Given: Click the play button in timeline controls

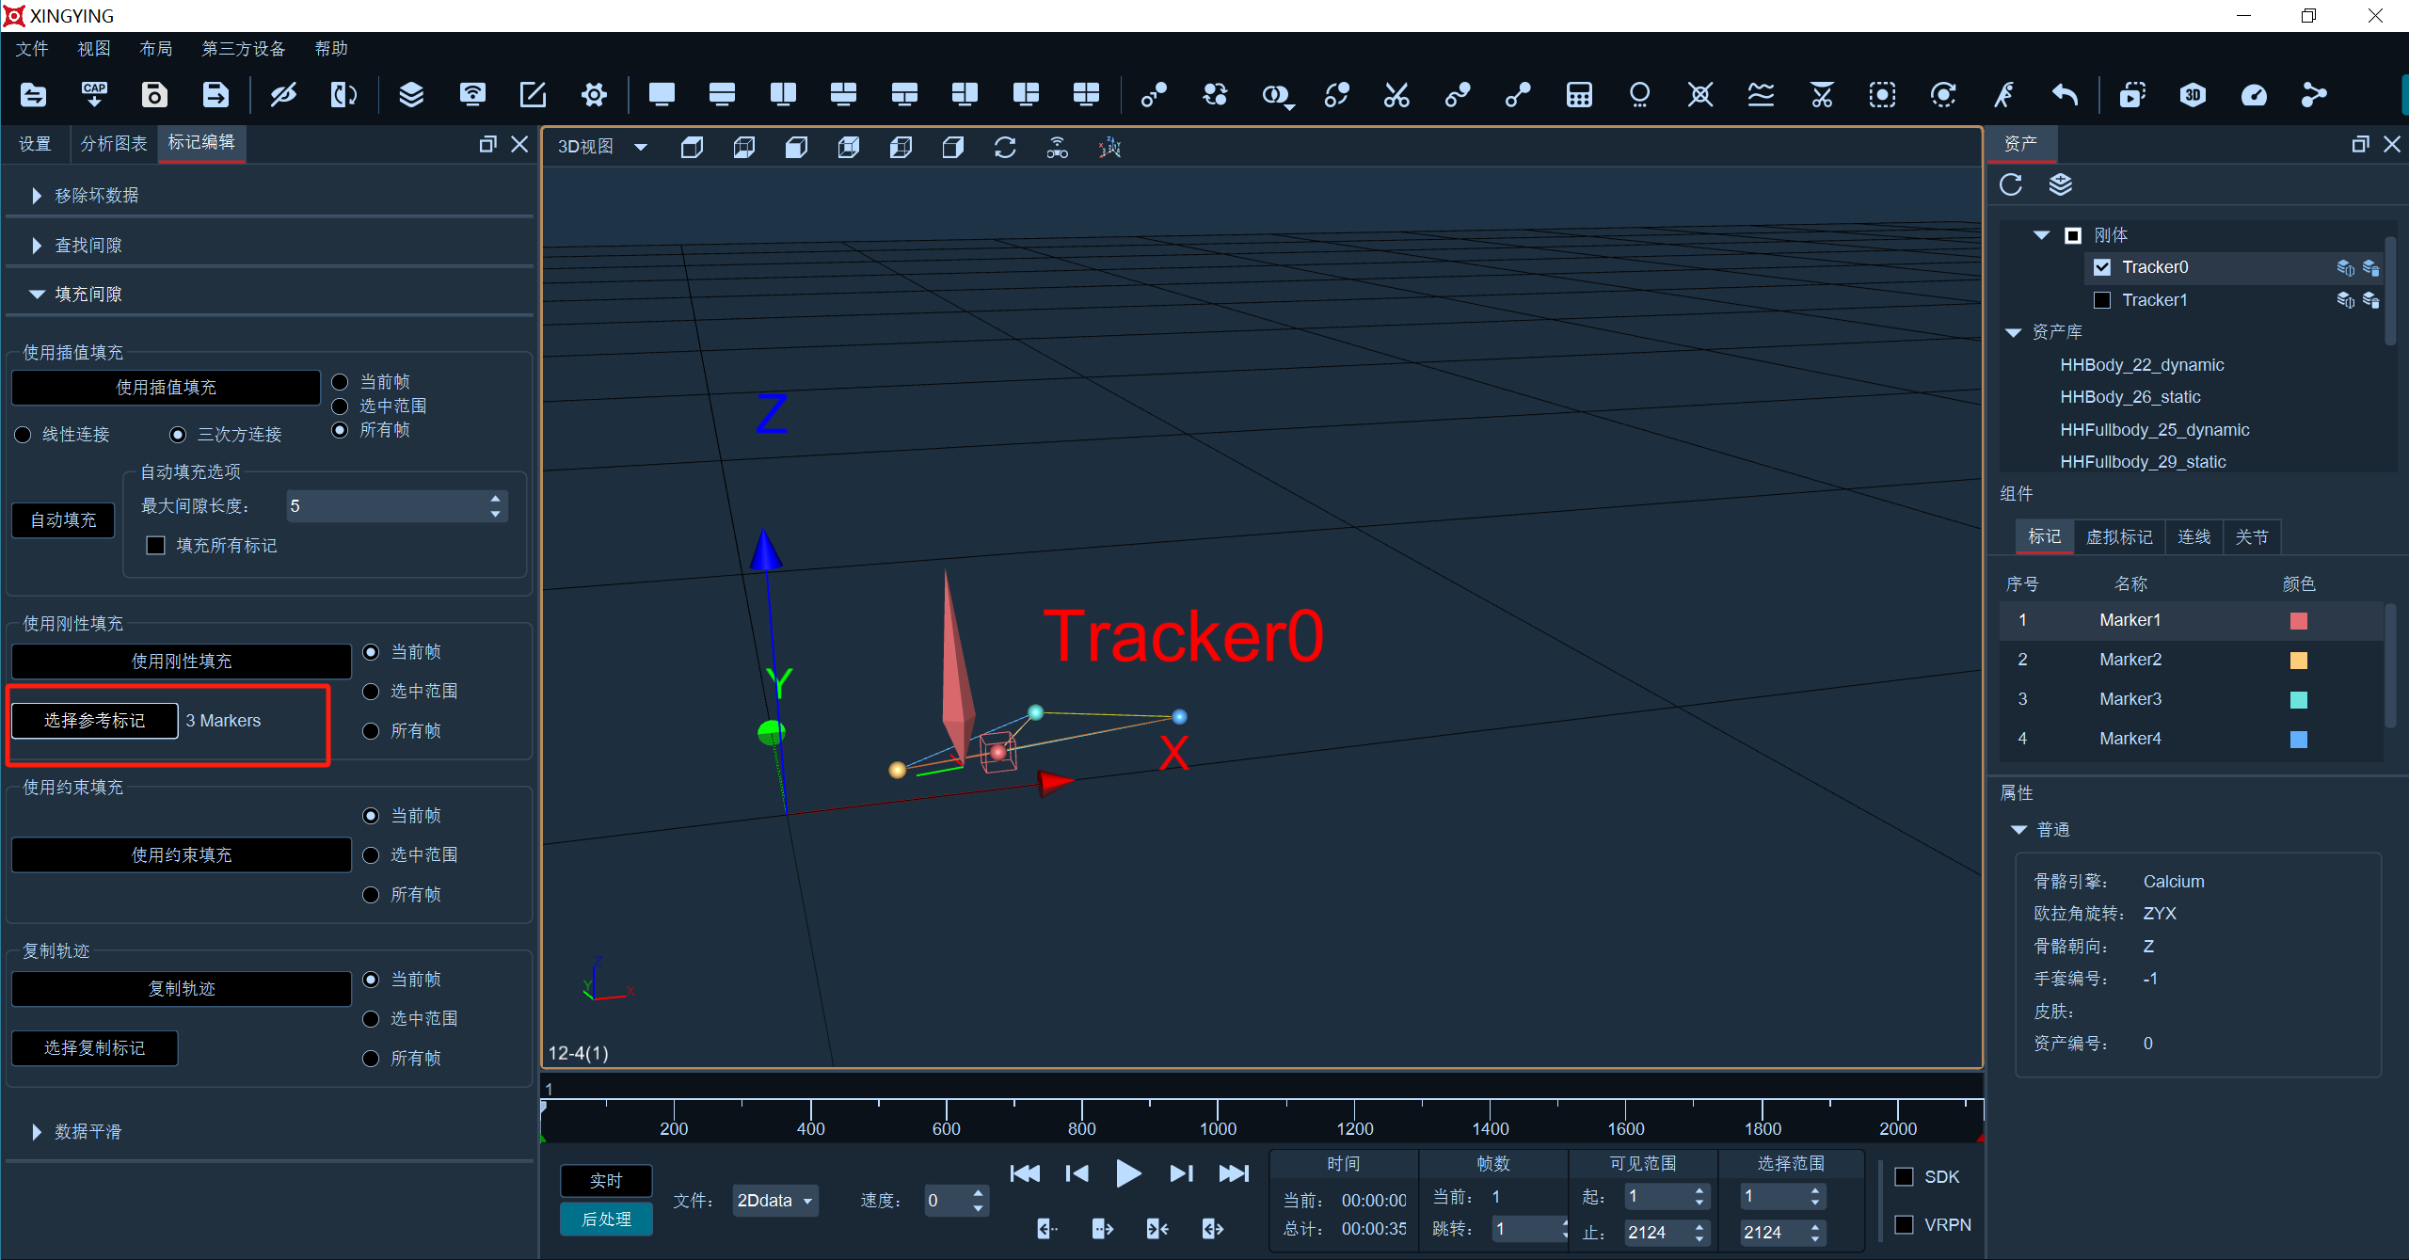Looking at the screenshot, I should (1128, 1173).
